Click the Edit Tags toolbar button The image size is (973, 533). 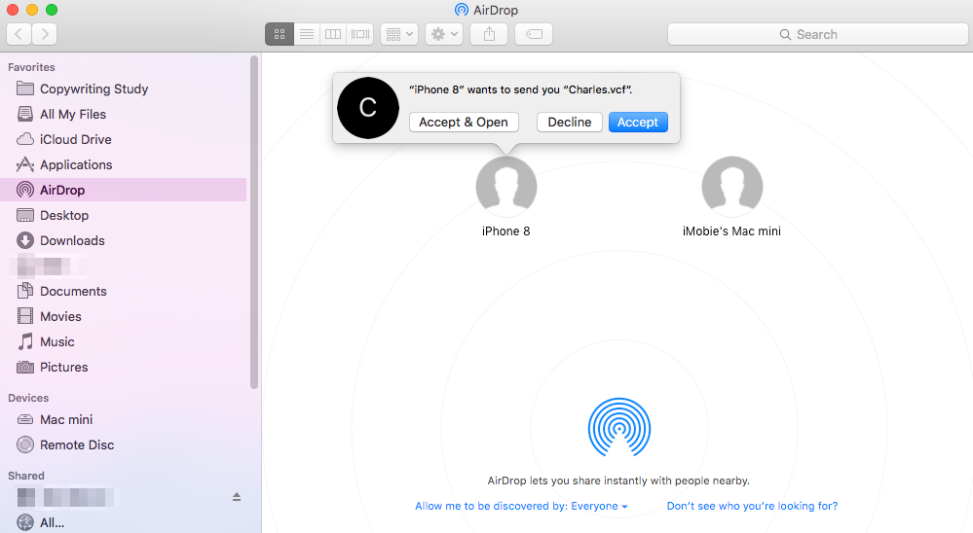tap(534, 34)
